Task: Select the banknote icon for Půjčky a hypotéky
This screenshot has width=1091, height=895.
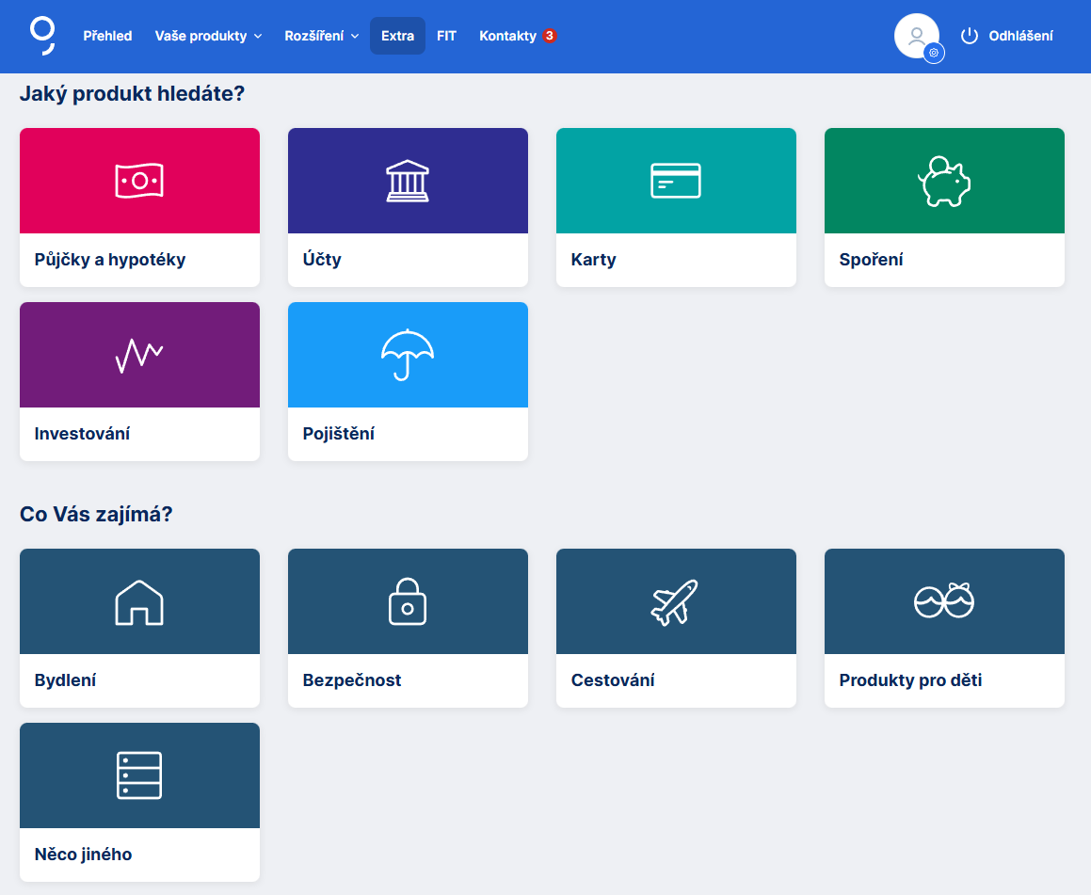Action: (x=139, y=180)
